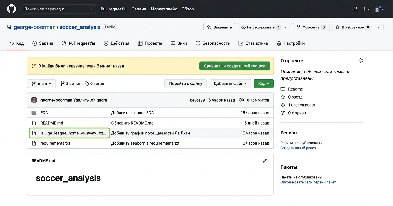Viewport: 393px width, 206px height.
Task: Edit README with the pencil icon
Action: click(265, 161)
